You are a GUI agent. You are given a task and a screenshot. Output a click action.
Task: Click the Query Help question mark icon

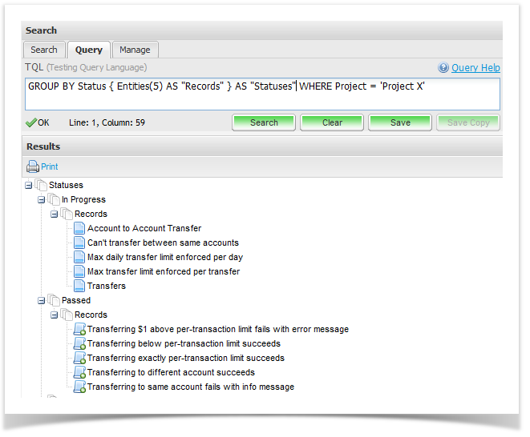pos(443,68)
